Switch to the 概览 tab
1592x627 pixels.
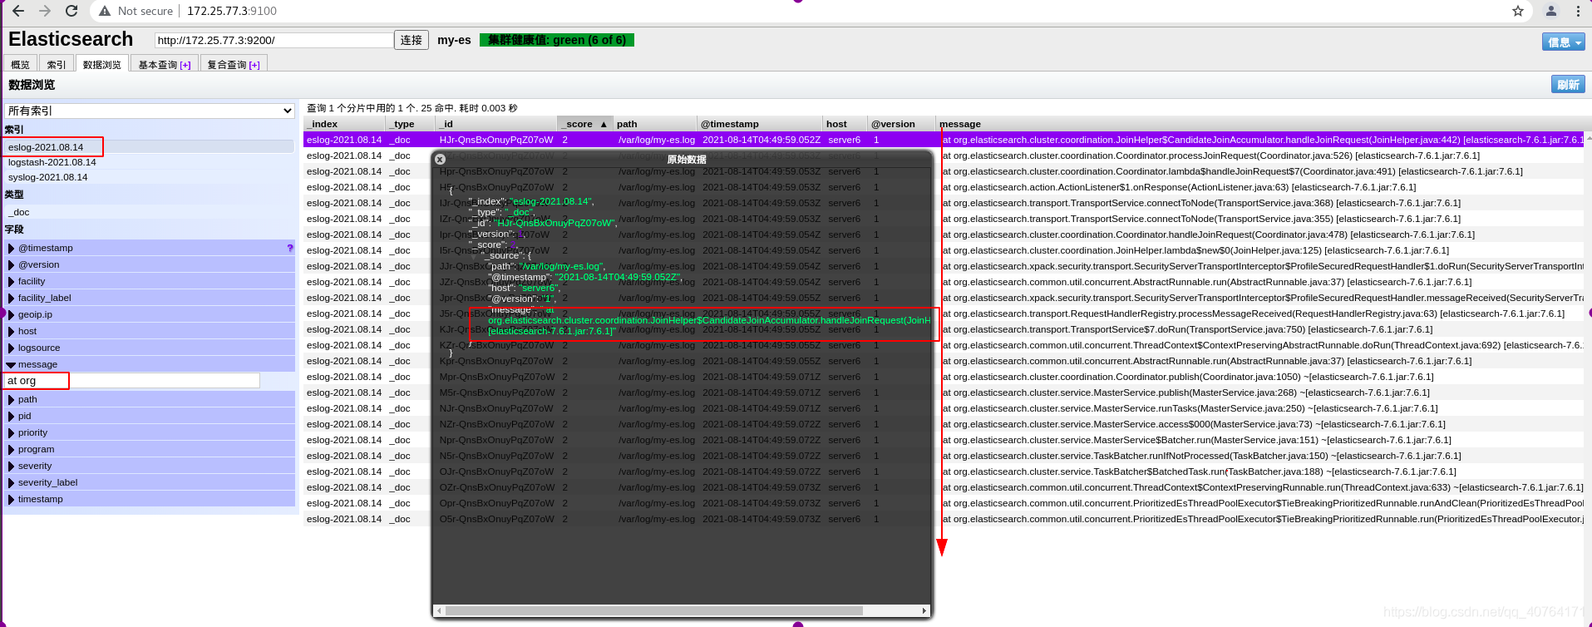pos(20,64)
